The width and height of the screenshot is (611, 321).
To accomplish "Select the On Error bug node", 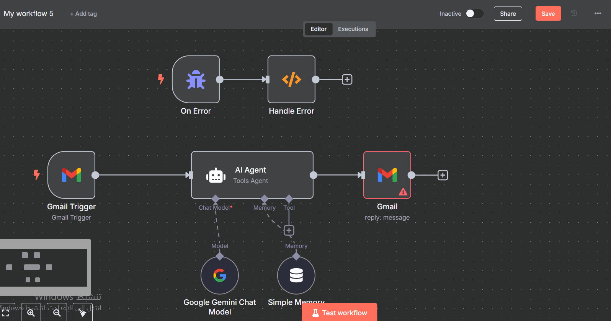I will click(196, 80).
